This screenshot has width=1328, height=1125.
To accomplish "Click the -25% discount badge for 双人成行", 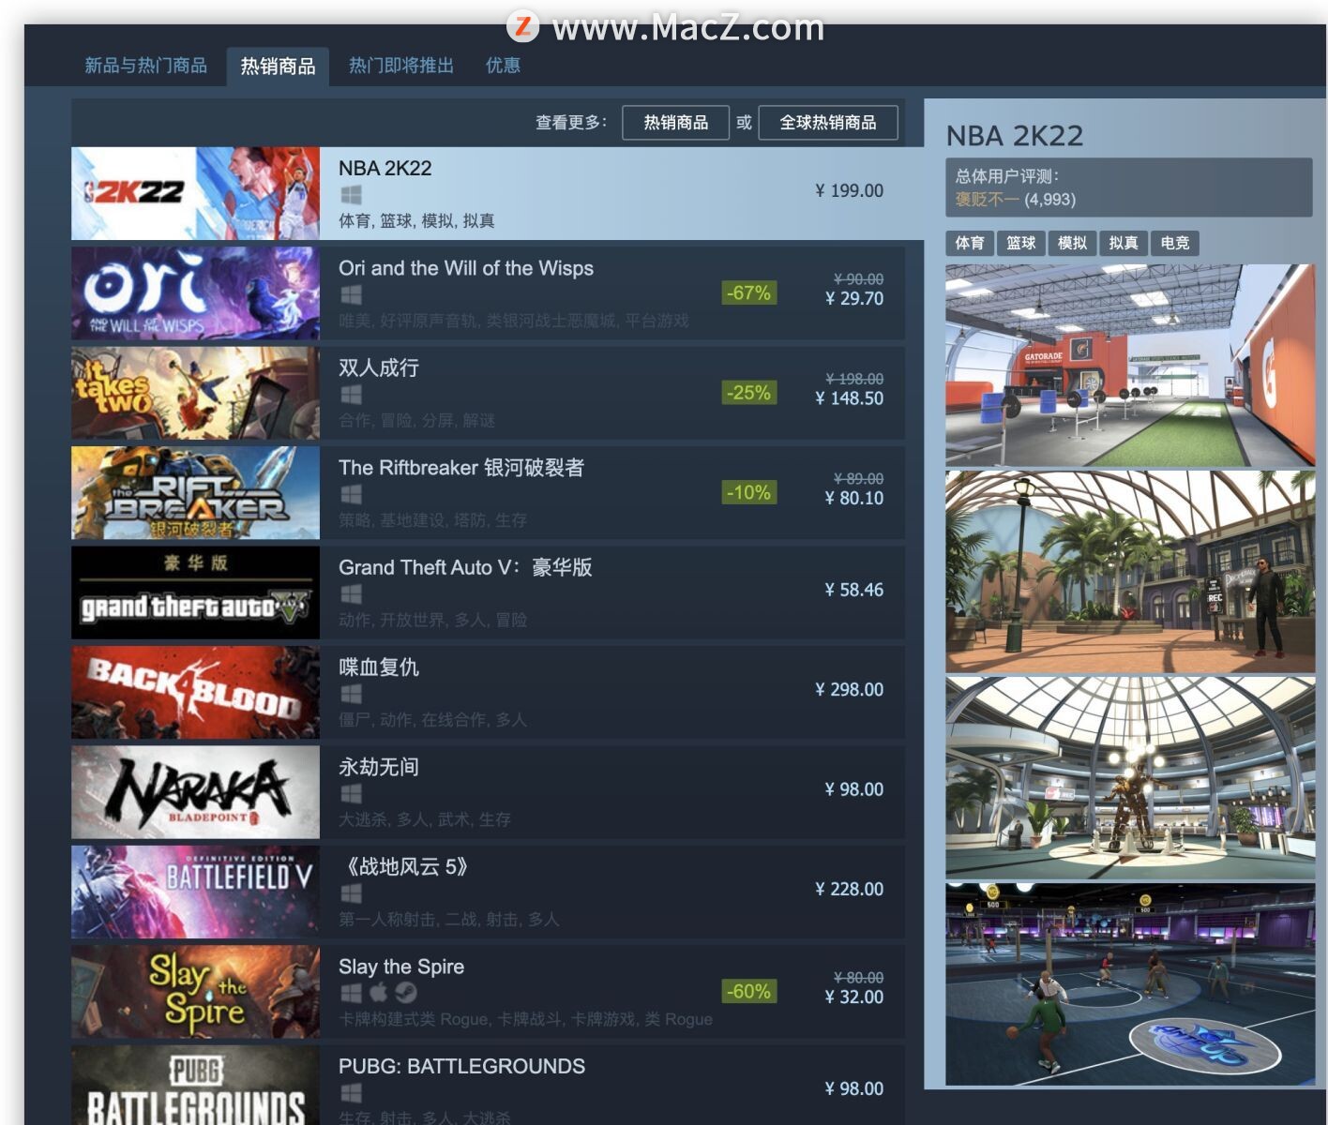I will click(748, 393).
